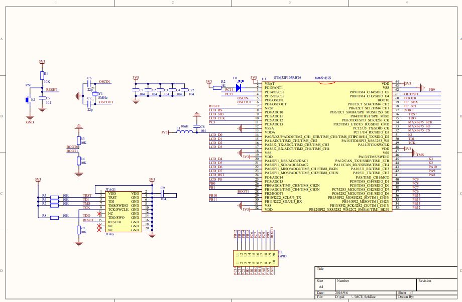
Task: Click the Title field in title block
Action: pyautogui.click(x=386, y=272)
